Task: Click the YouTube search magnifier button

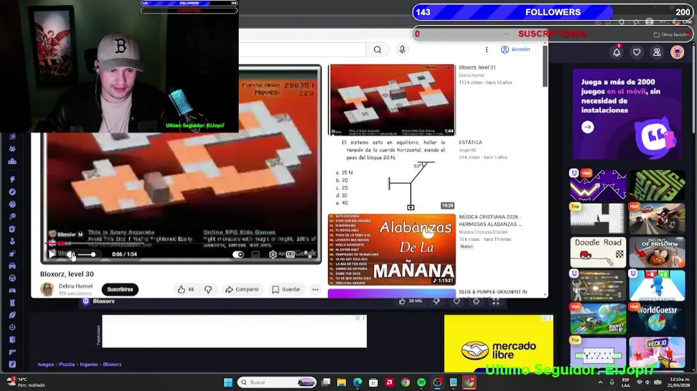Action: coord(377,50)
